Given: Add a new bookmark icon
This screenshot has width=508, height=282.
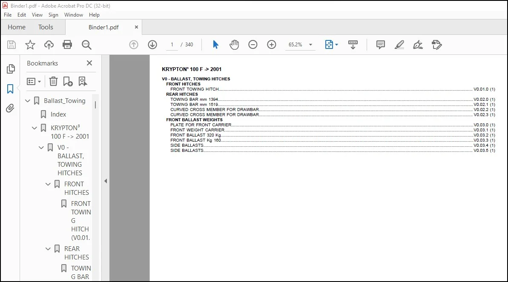Looking at the screenshot, I should pos(68,81).
